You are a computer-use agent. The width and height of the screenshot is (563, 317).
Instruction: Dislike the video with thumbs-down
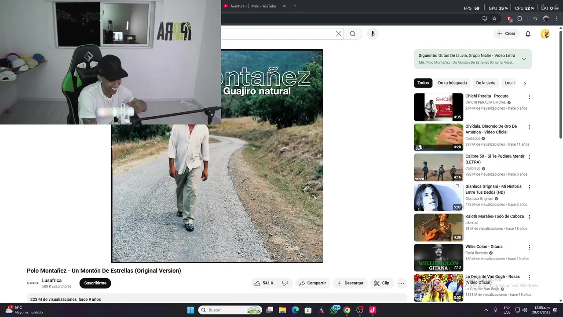[x=285, y=283]
